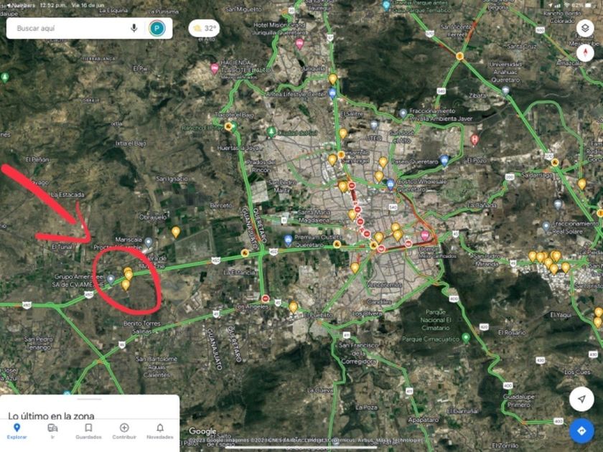Image resolution: width=603 pixels, height=452 pixels.
Task: Select the Premium Outlets Querétaro shopping pin
Action: click(x=288, y=240)
